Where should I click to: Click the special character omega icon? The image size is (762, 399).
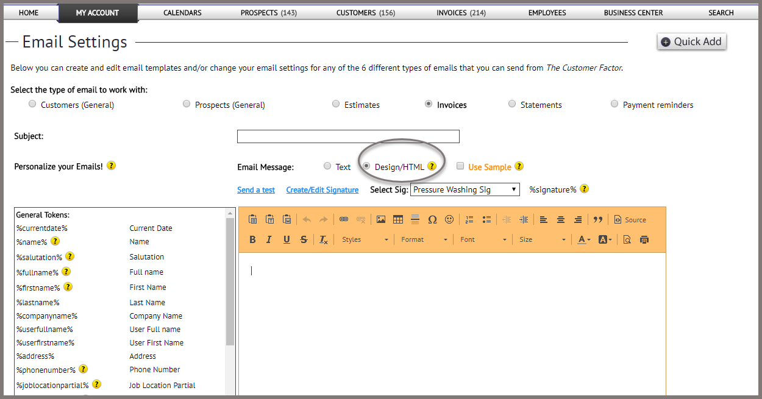pos(432,220)
